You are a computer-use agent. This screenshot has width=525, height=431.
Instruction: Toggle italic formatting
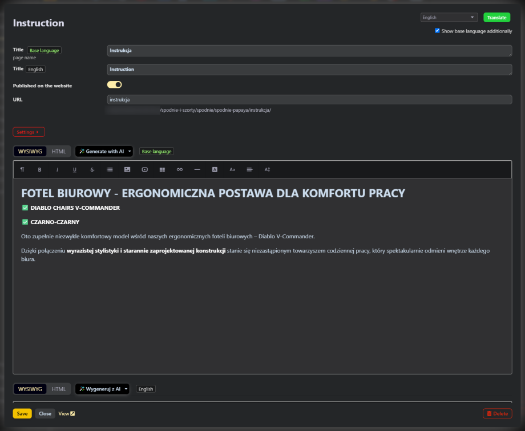[x=57, y=170]
